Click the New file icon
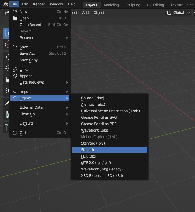 tap(15, 12)
